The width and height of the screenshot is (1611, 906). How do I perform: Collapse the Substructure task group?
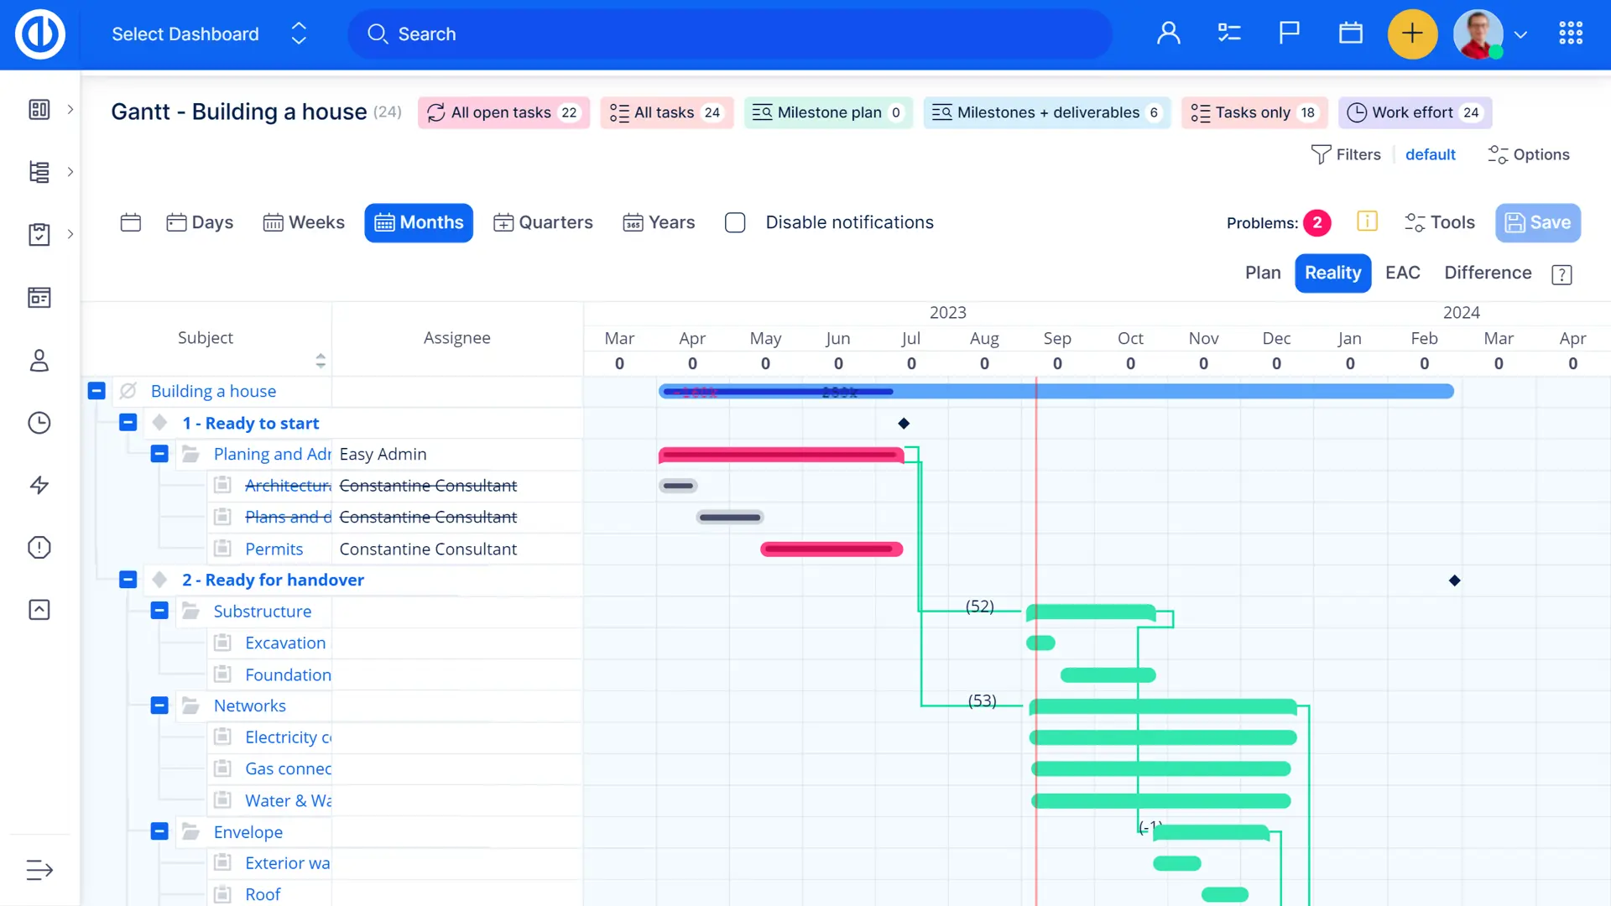pos(159,611)
